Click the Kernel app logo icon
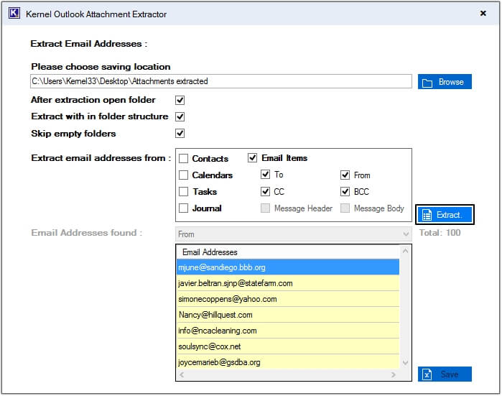Screen dimensions: 502x396 point(14,14)
